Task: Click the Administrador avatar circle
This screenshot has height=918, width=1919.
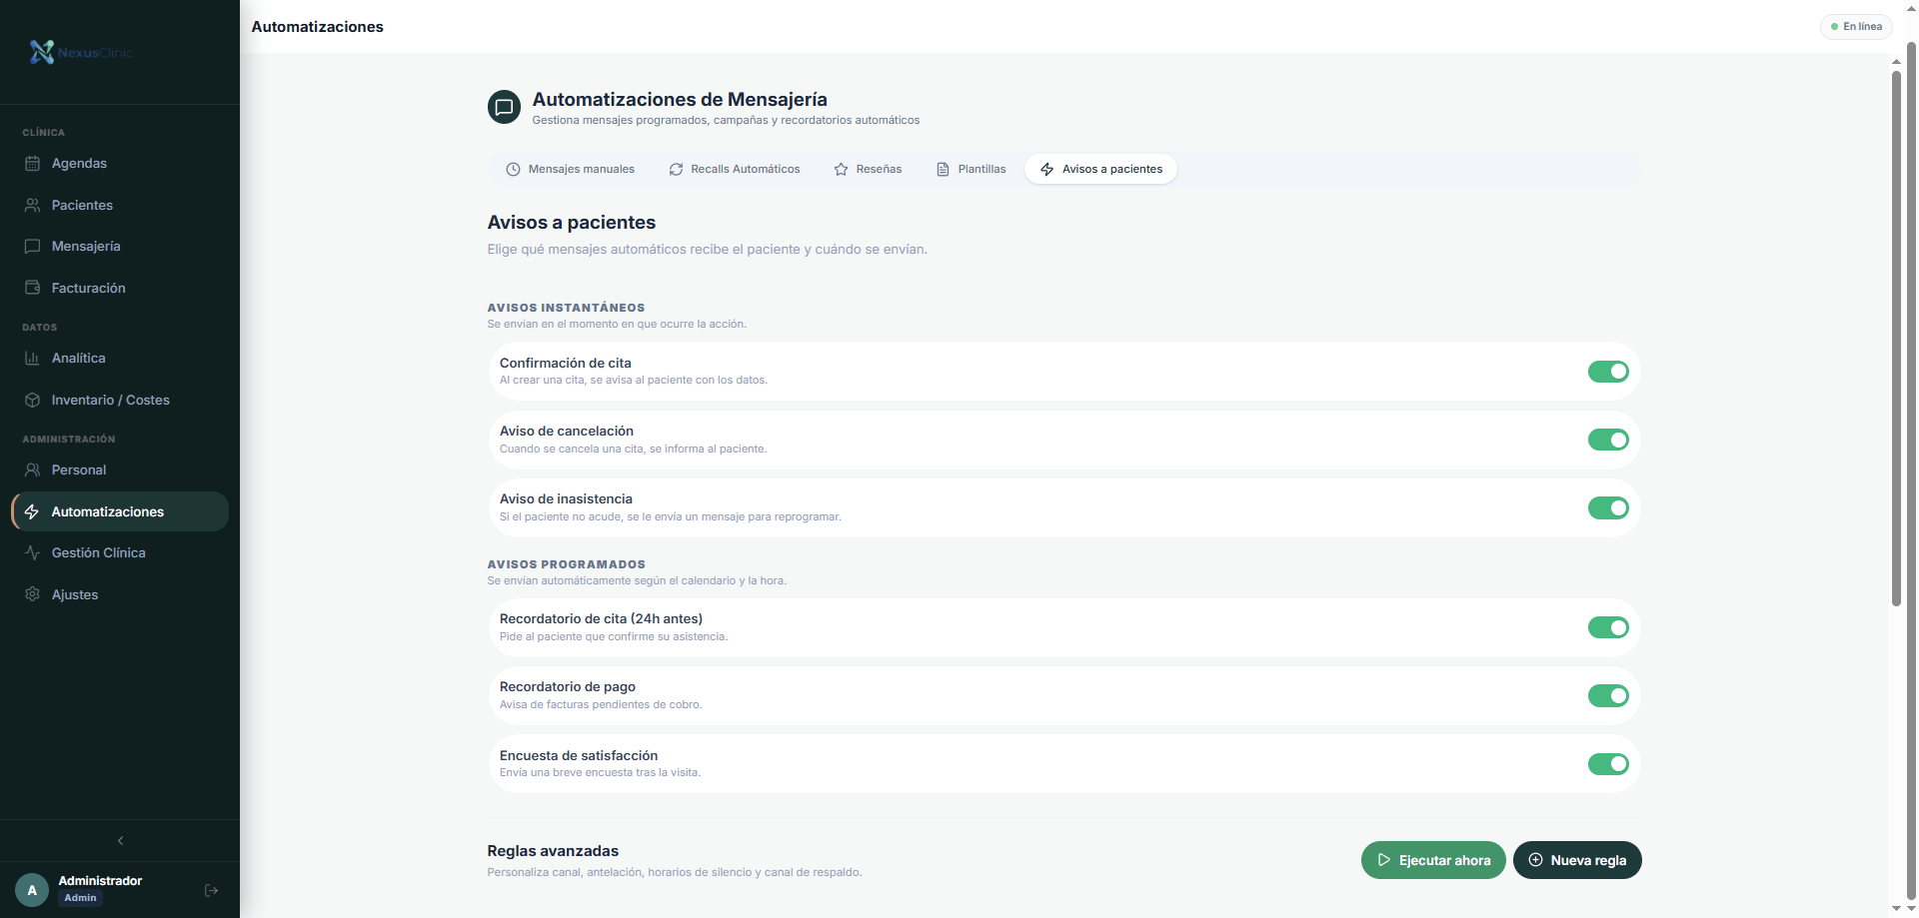Action: click(x=32, y=890)
